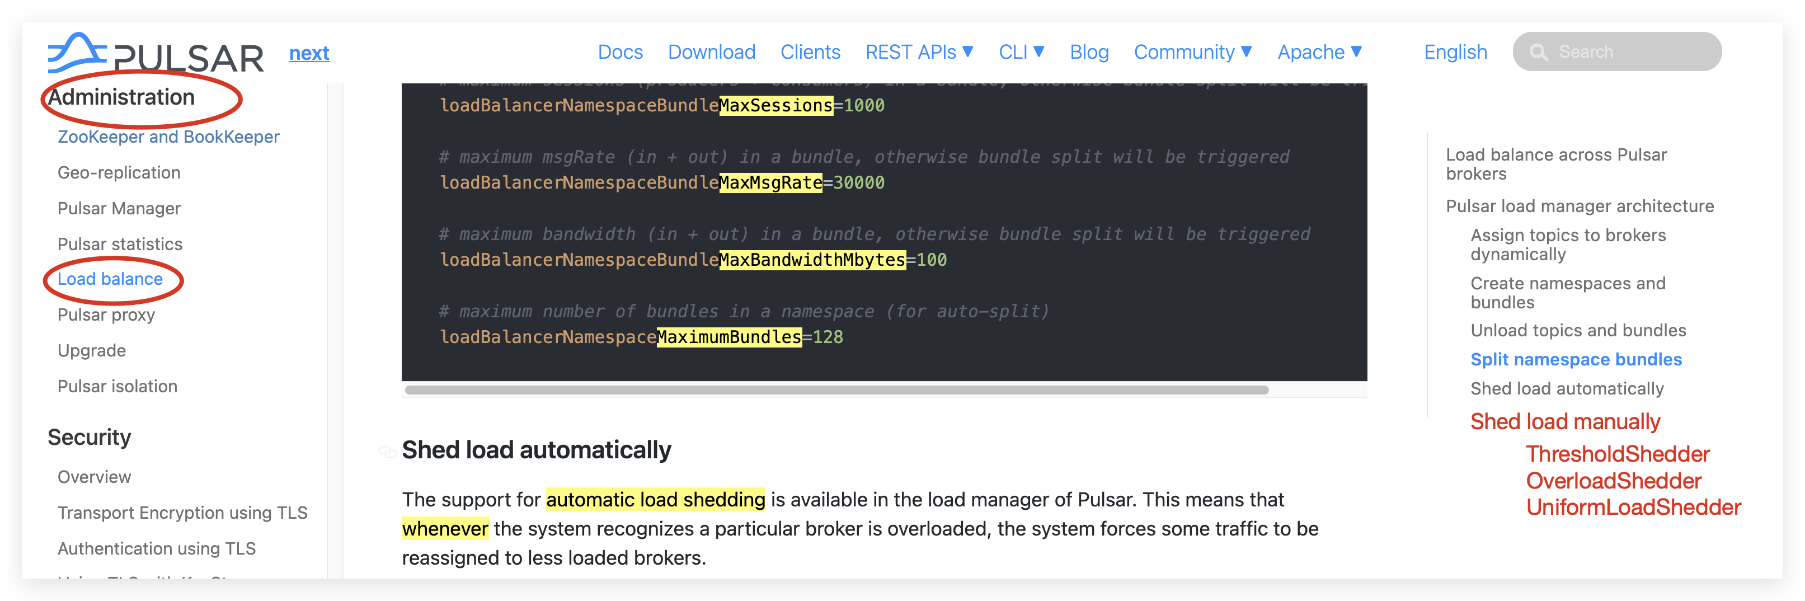Open the Clients page
The width and height of the screenshot is (1805, 601).
(810, 52)
